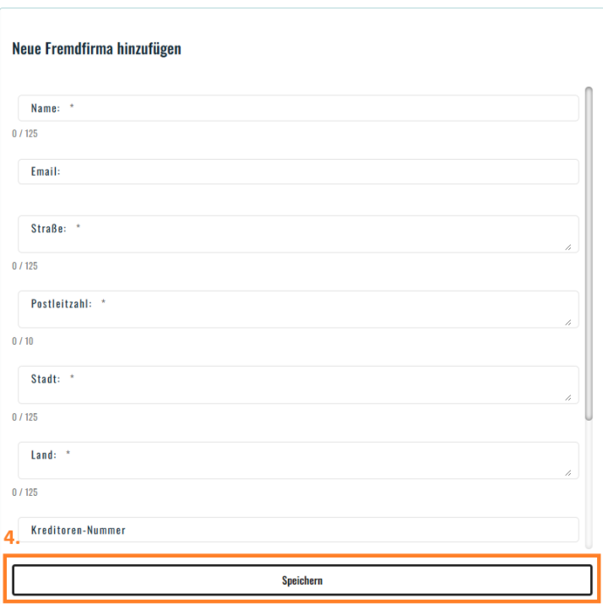Select the Land text area
Image resolution: width=603 pixels, height=604 pixels.
pos(298,460)
